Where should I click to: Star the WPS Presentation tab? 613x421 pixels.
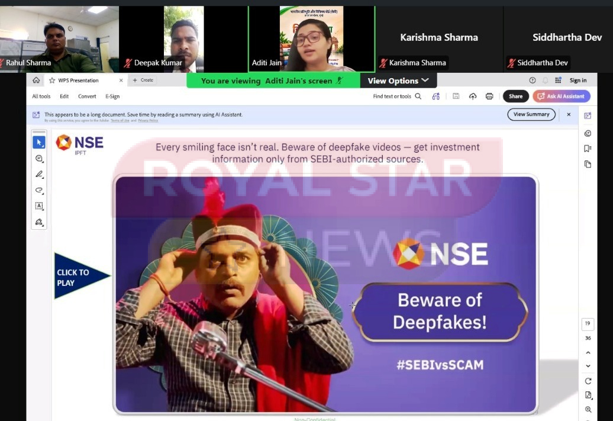[52, 80]
